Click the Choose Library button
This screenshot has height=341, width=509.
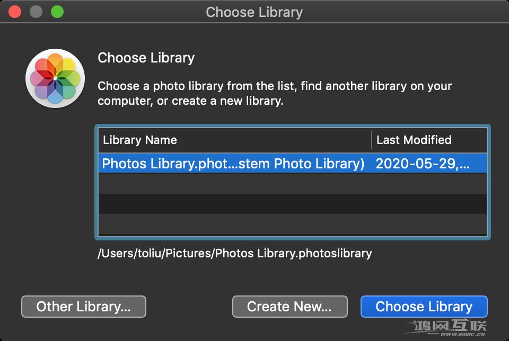424,306
